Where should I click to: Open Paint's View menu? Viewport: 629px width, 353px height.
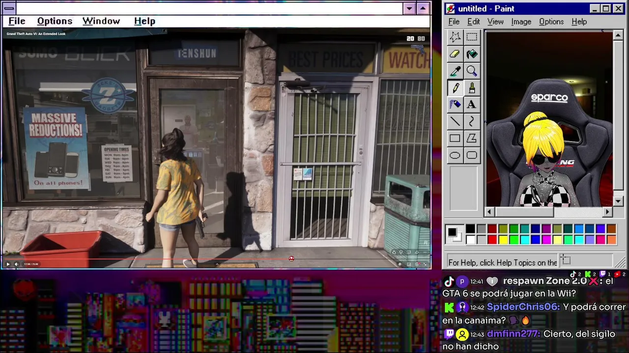(x=495, y=22)
